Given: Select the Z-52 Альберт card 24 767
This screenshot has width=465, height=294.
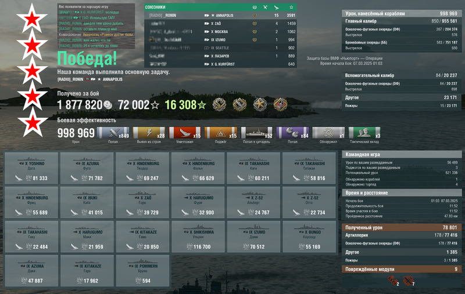Looking at the screenshot, I should [253, 202].
